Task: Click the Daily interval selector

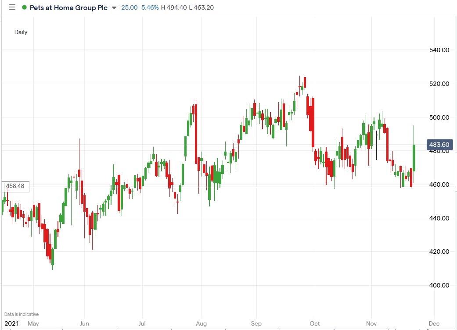Action: coord(20,32)
